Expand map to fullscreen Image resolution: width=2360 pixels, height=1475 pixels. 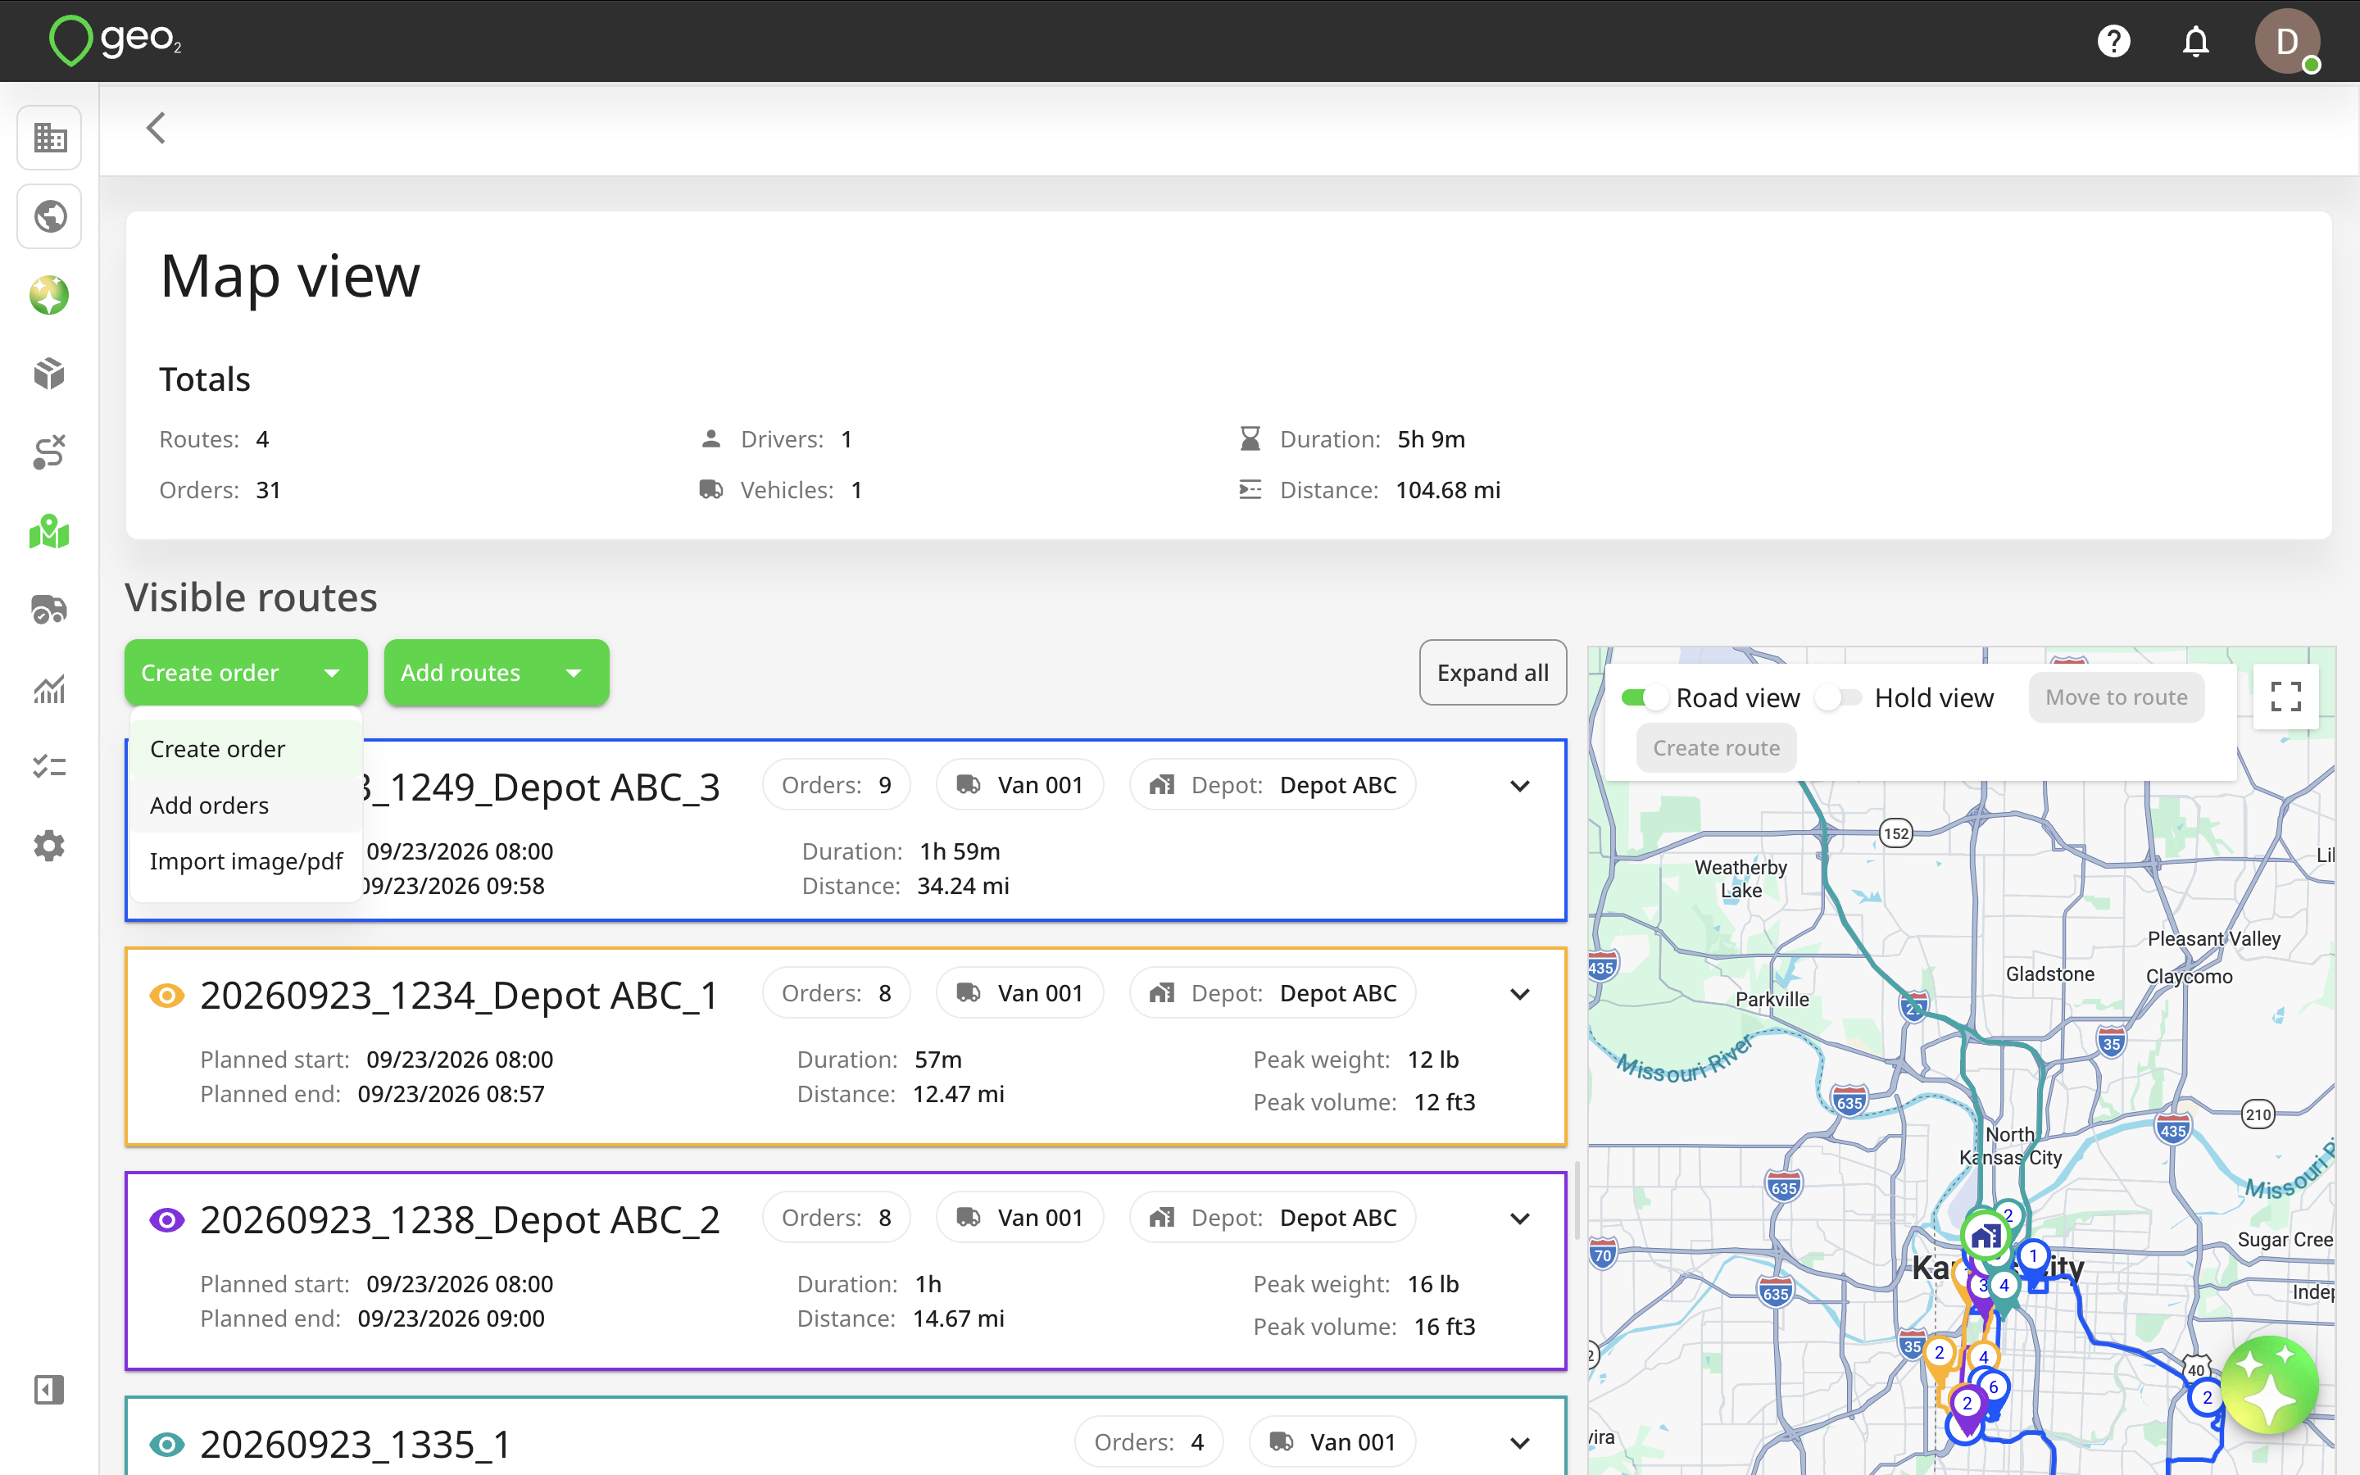click(2286, 697)
